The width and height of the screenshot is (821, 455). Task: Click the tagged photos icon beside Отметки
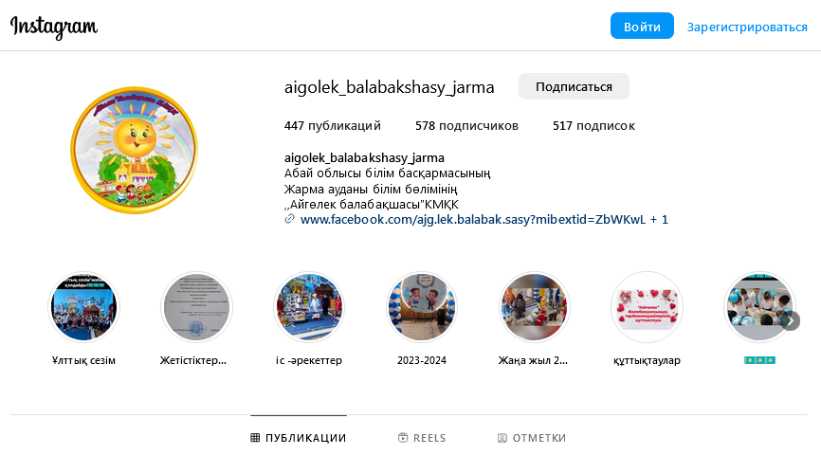pyautogui.click(x=502, y=438)
